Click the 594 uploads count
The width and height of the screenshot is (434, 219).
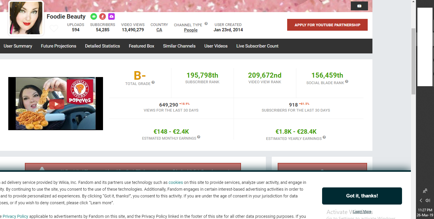[76, 30]
